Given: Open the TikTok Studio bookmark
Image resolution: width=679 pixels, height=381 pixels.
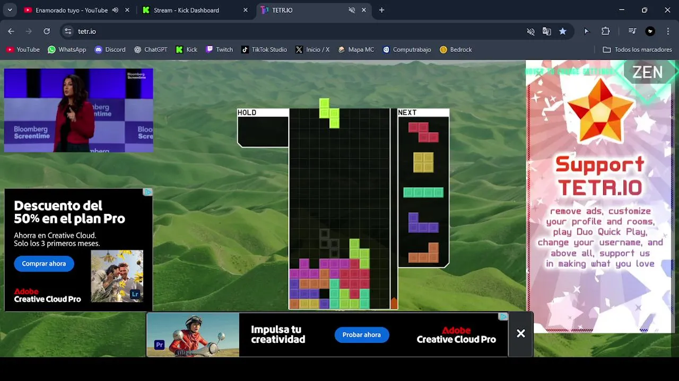Looking at the screenshot, I should click(x=264, y=49).
